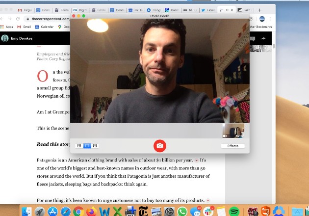Open Google Chrome from the Dock

(78, 212)
